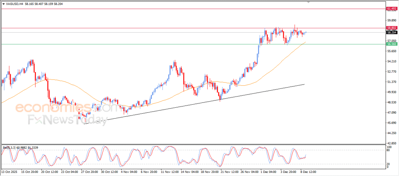Click the Stoch(5,3,3) indicator label
This screenshot has height=176, width=399.
point(9,147)
